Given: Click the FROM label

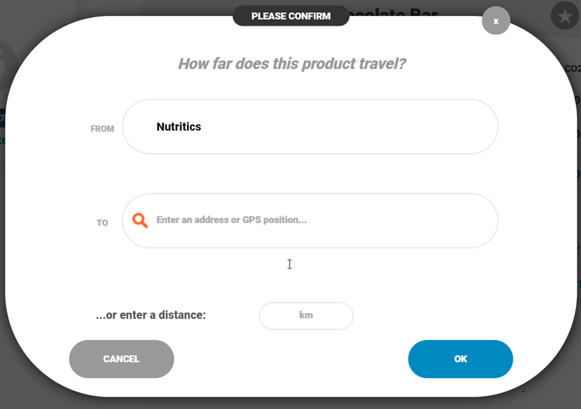Looking at the screenshot, I should [x=102, y=129].
